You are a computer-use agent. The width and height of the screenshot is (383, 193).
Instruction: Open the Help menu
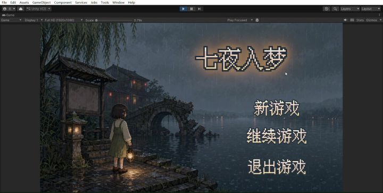(x=131, y=3)
